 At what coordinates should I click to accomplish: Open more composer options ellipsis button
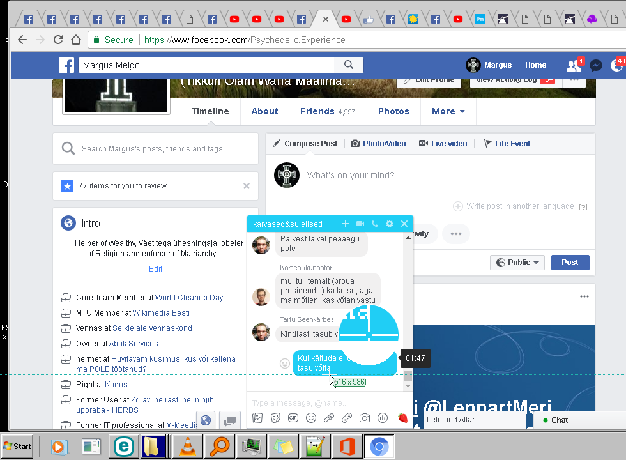[456, 234]
